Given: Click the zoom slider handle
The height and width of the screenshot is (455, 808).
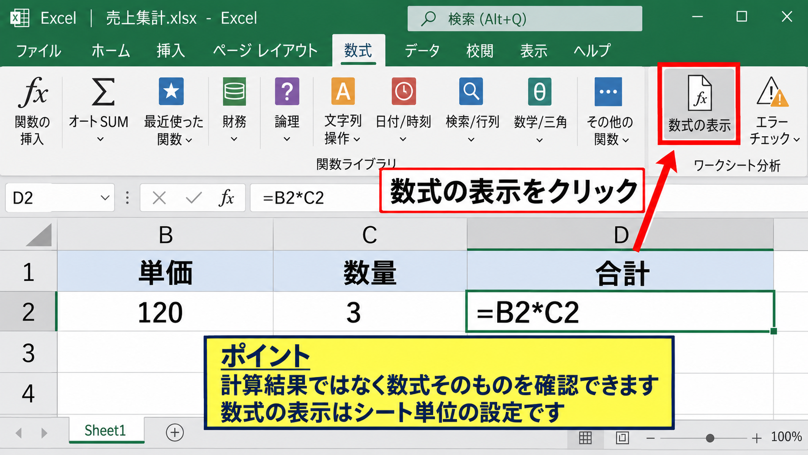Looking at the screenshot, I should tap(709, 438).
